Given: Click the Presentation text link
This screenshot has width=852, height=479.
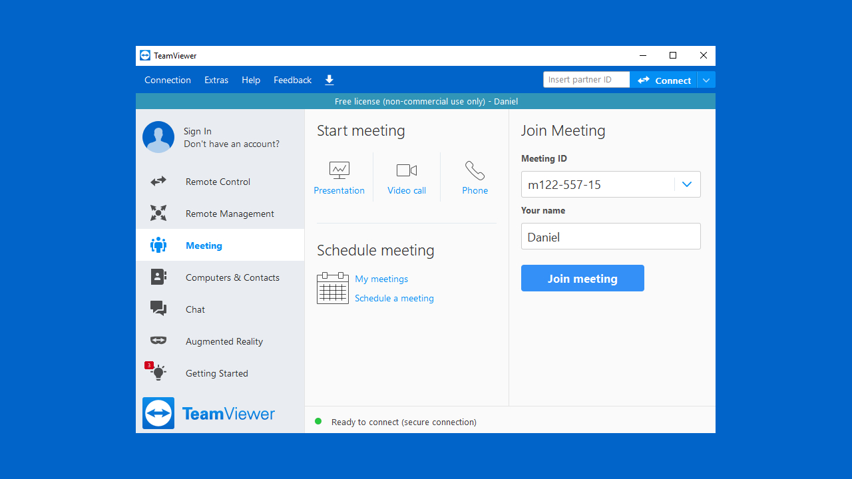Looking at the screenshot, I should pyautogui.click(x=339, y=190).
